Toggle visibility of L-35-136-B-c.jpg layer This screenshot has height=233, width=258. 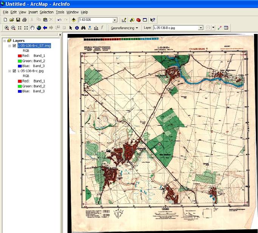[x=14, y=71]
